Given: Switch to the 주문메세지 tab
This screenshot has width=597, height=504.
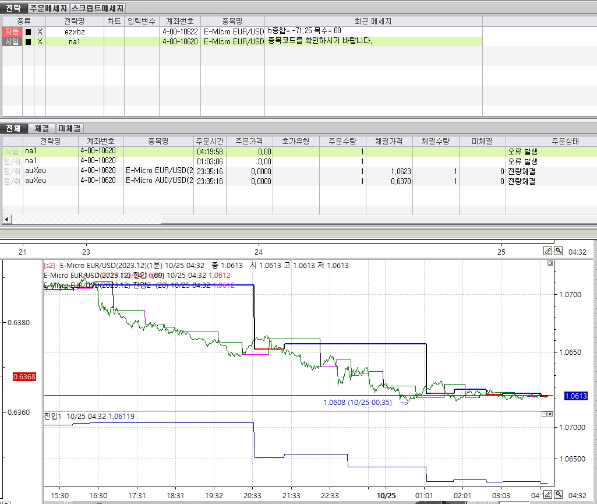Looking at the screenshot, I should [x=48, y=9].
